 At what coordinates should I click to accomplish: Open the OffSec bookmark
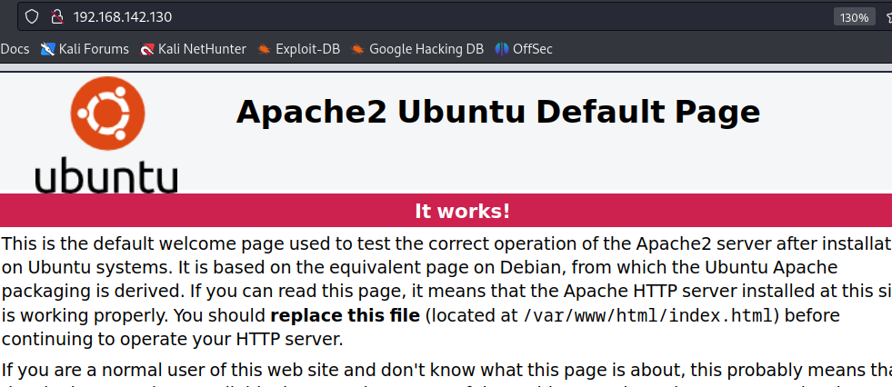tap(524, 49)
